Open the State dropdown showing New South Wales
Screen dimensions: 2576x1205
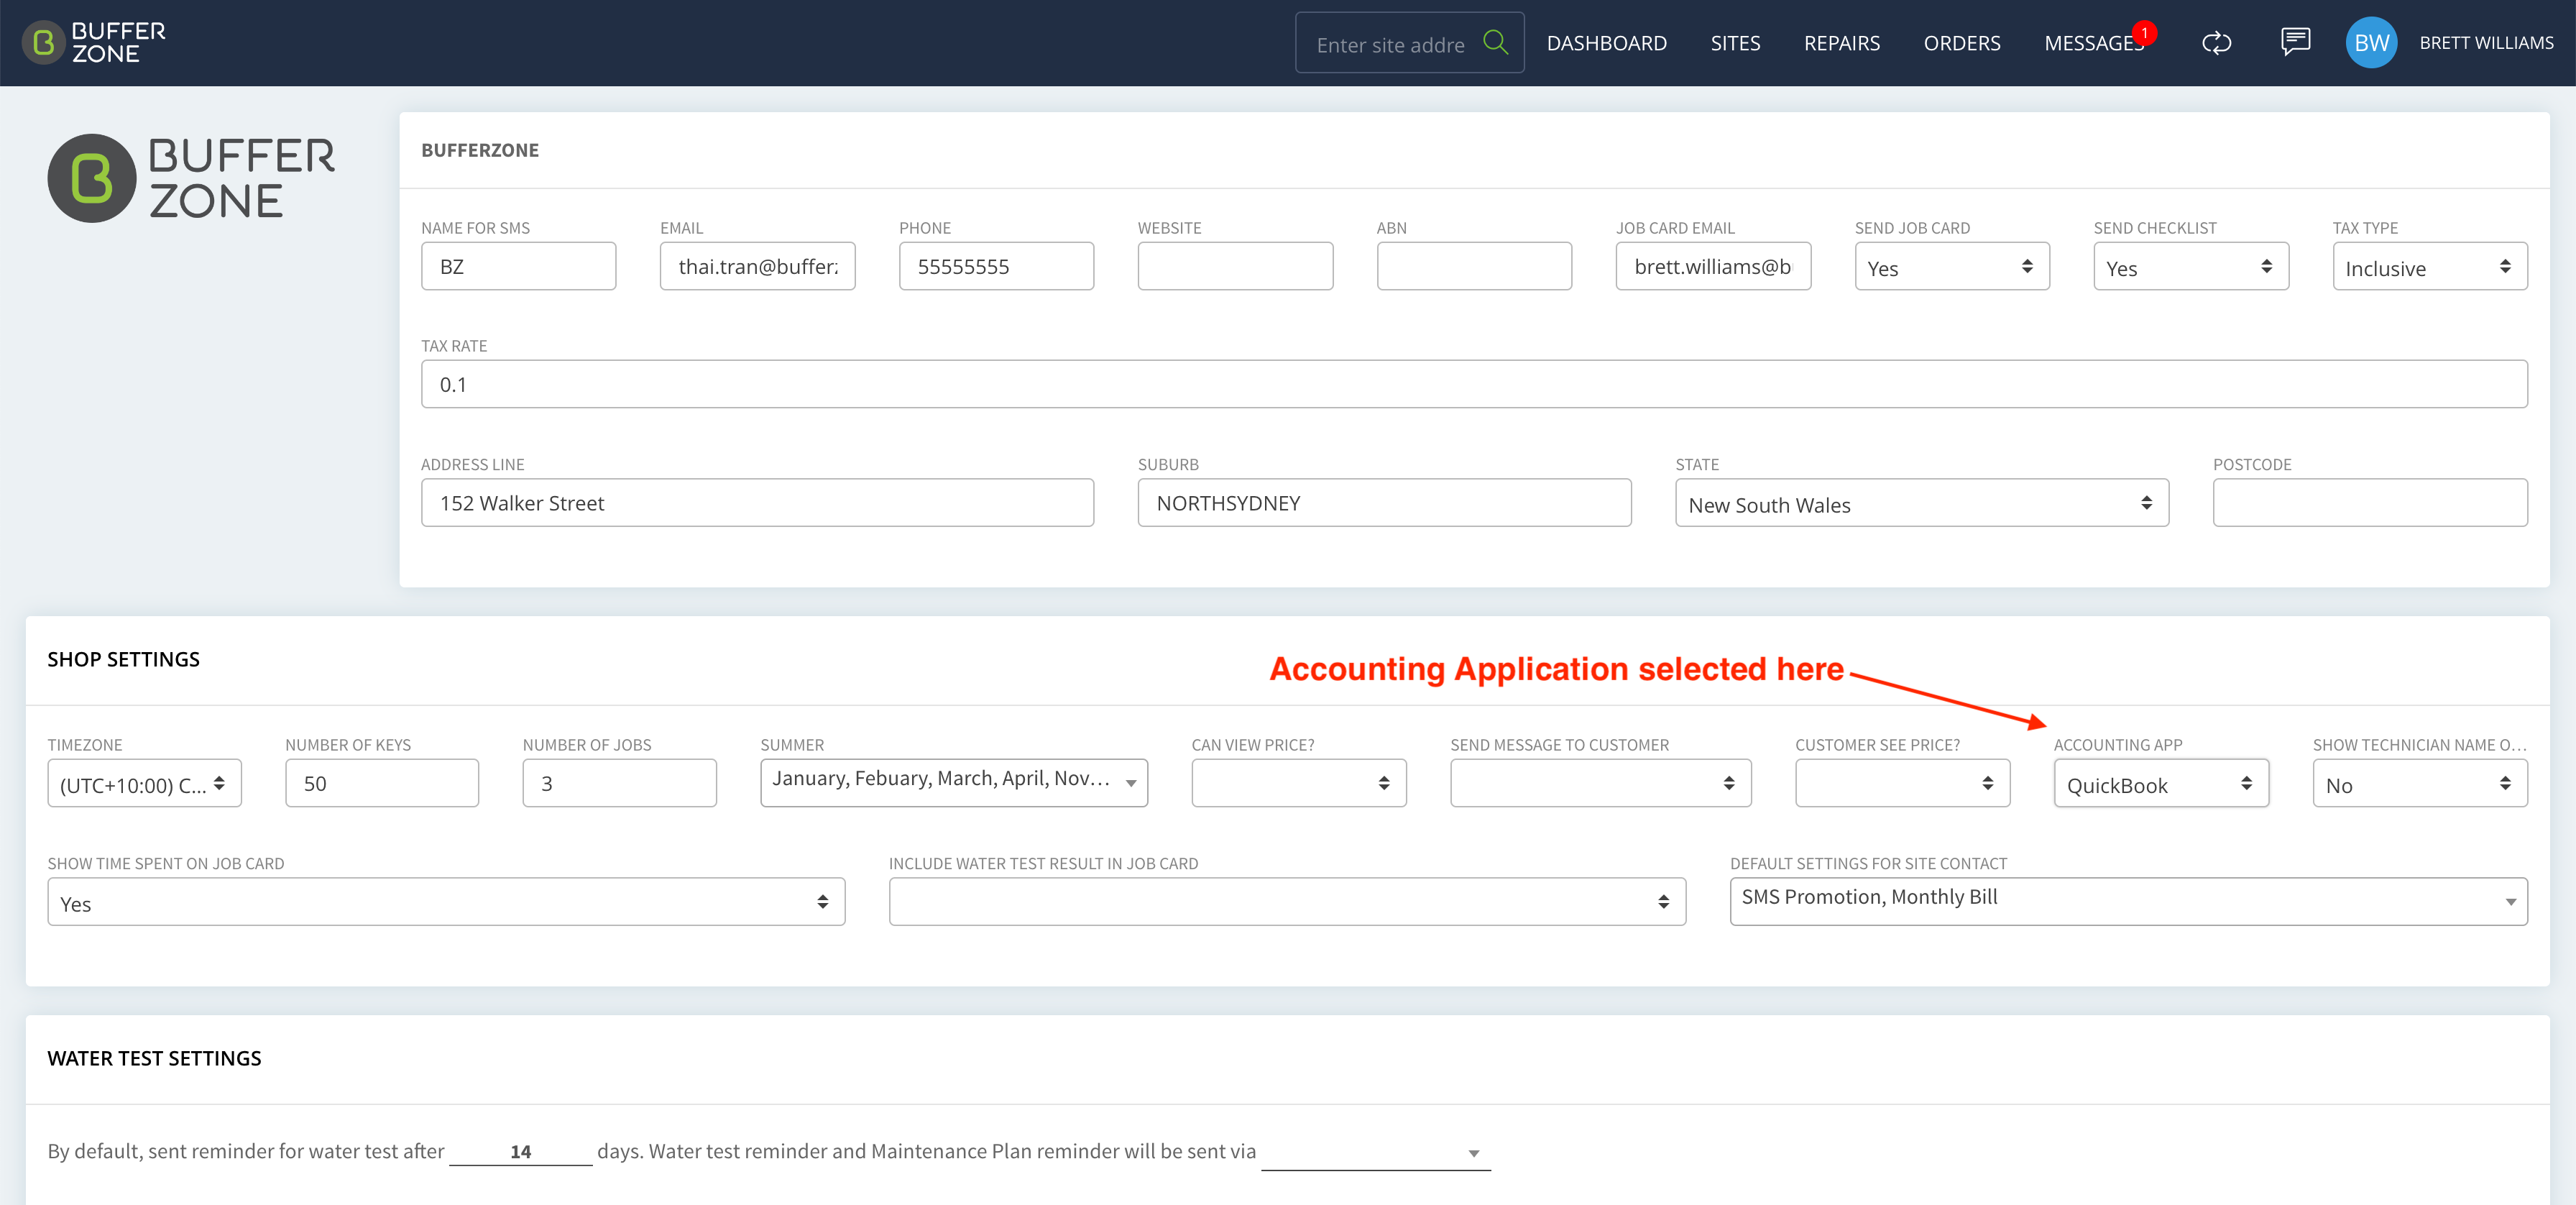(x=1922, y=502)
